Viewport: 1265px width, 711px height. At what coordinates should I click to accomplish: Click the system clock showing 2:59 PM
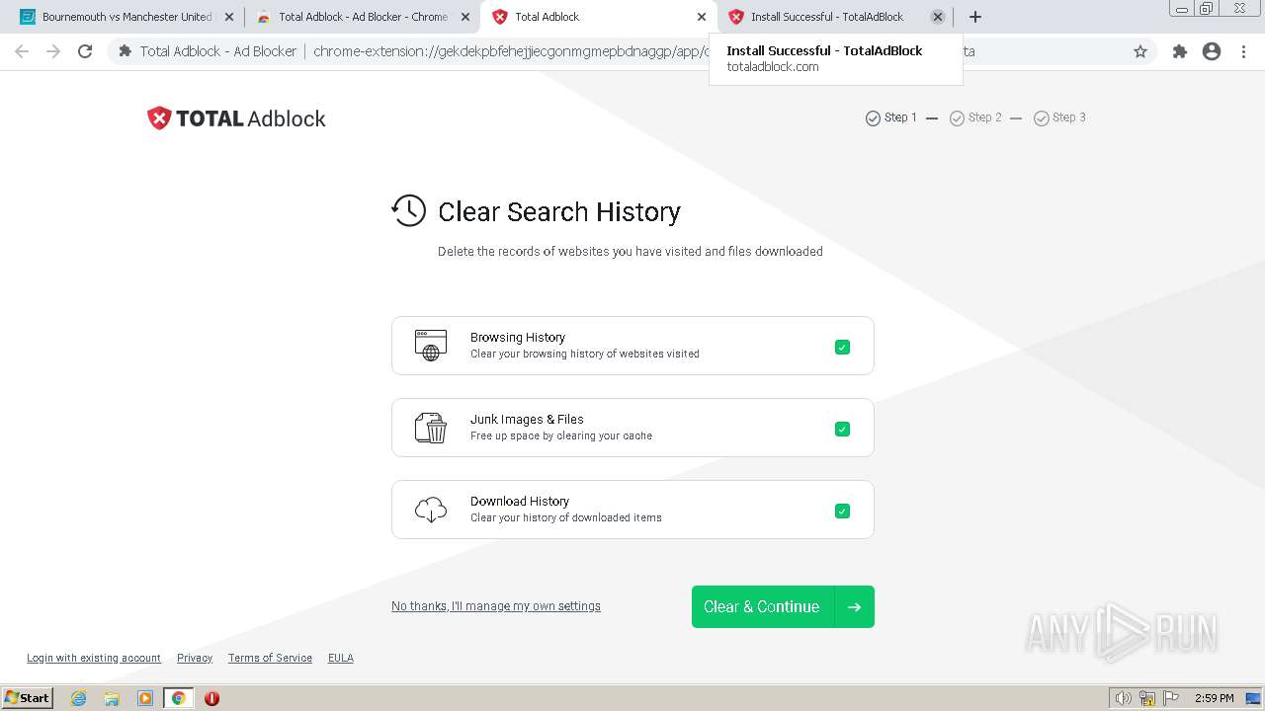click(1215, 698)
